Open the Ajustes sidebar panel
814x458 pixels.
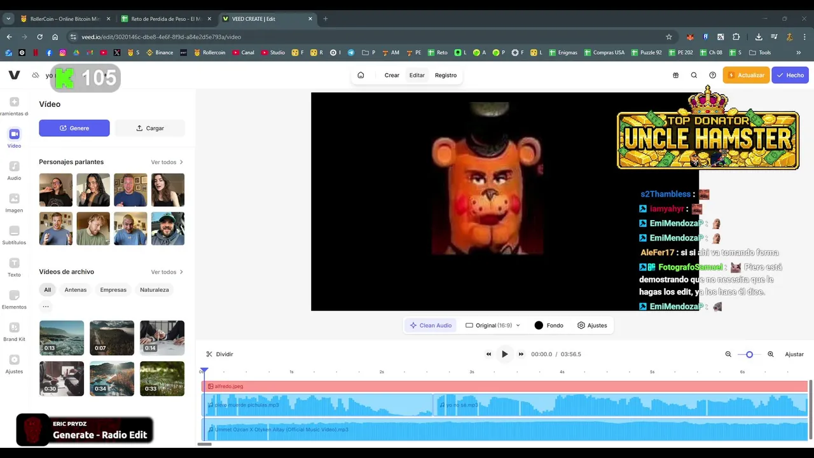click(x=14, y=364)
